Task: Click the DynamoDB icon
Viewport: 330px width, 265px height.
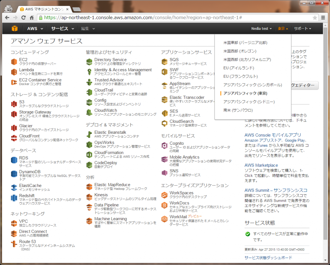Action: pyautogui.click(x=14, y=174)
